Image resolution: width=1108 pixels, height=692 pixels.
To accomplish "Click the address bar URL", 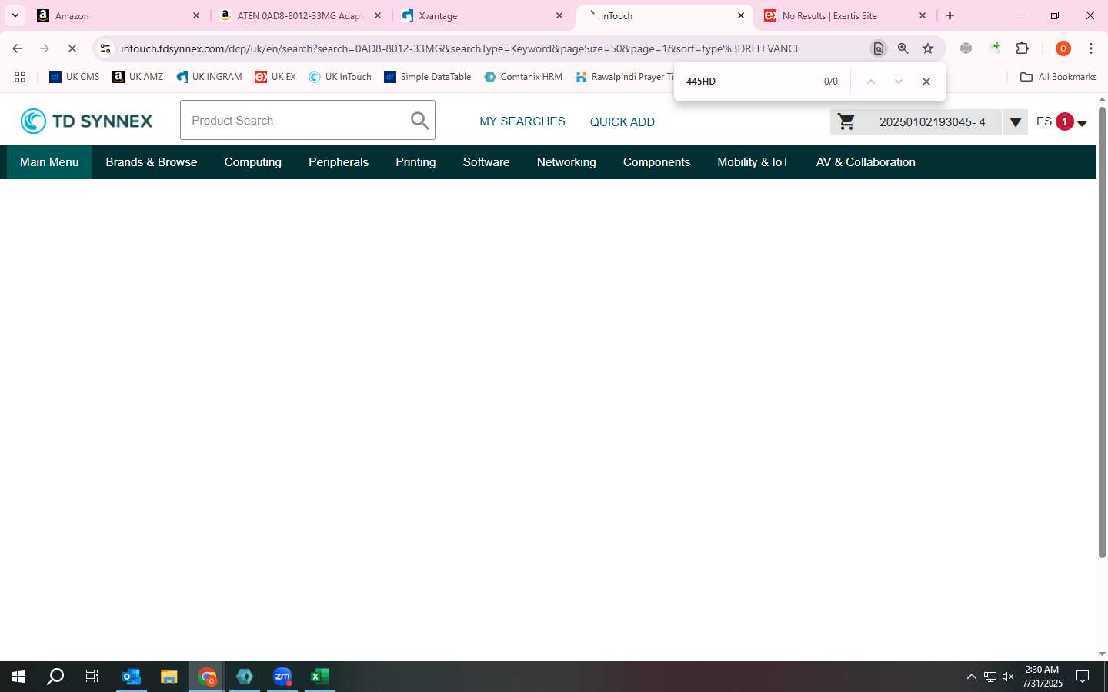I will (460, 48).
